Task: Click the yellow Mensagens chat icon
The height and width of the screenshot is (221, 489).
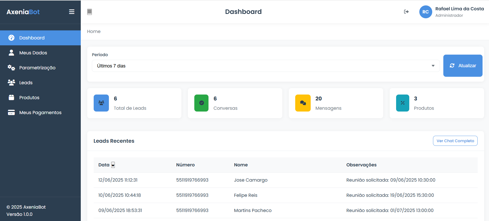Action: pyautogui.click(x=303, y=103)
